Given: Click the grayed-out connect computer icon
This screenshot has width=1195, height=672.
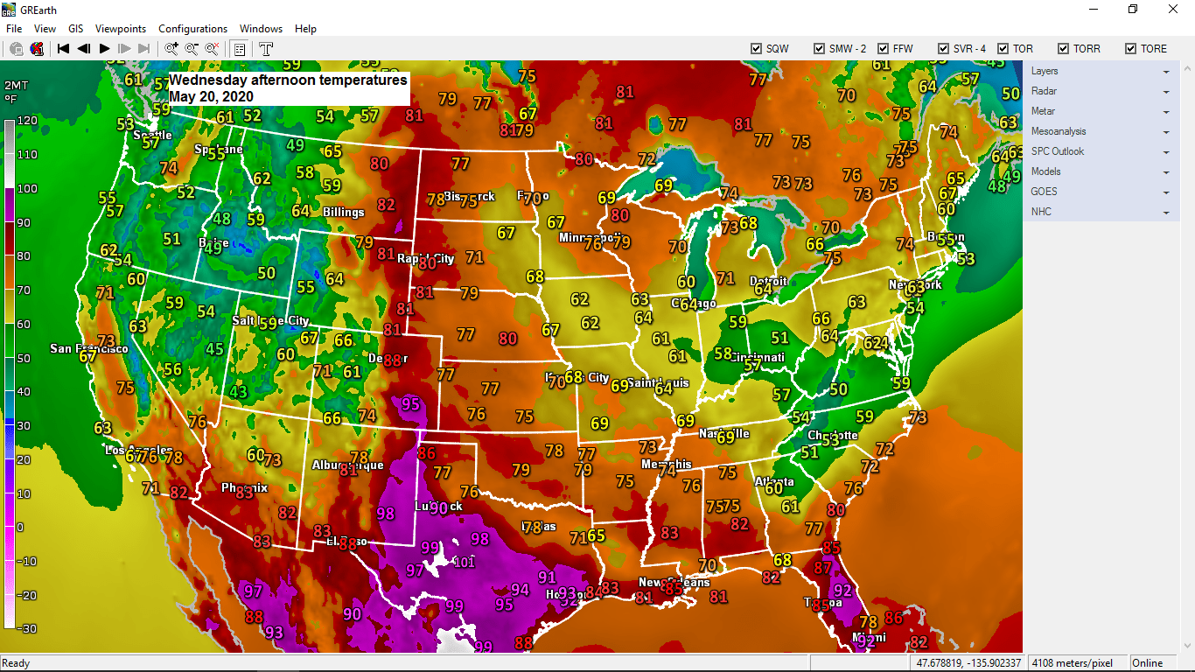Looking at the screenshot, I should [x=17, y=49].
